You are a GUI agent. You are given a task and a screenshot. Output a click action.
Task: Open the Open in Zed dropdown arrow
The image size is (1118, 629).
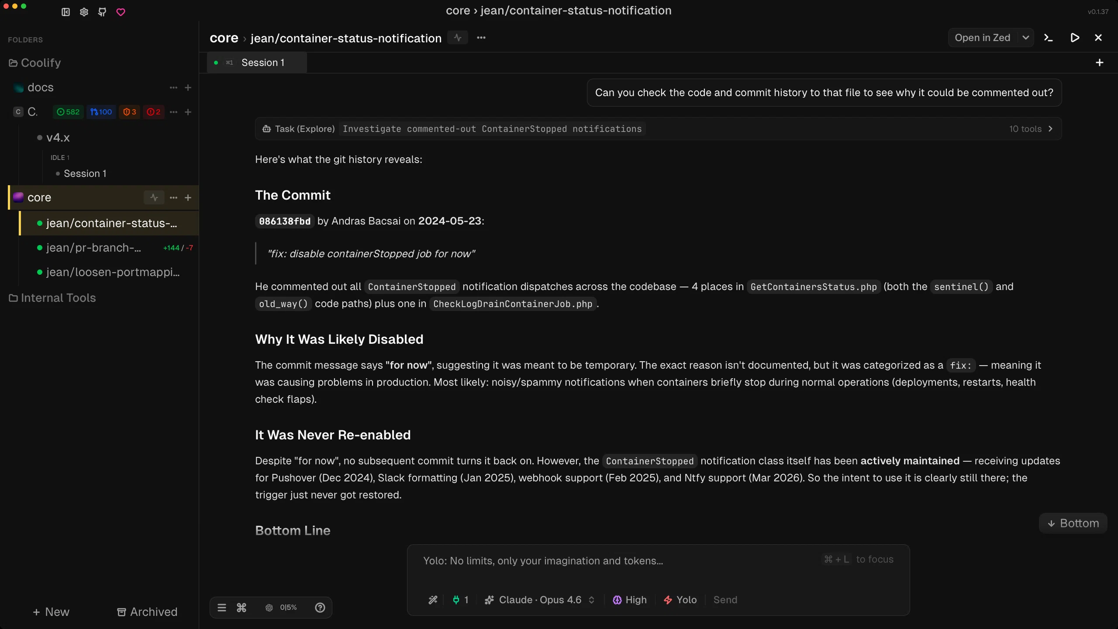(x=1026, y=38)
